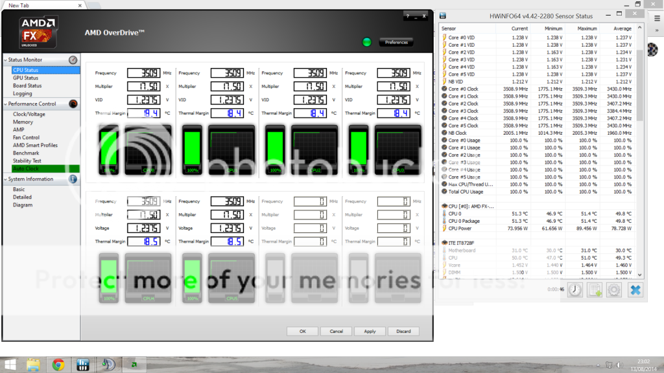
Task: Open the system Diagram page
Action: click(x=23, y=205)
